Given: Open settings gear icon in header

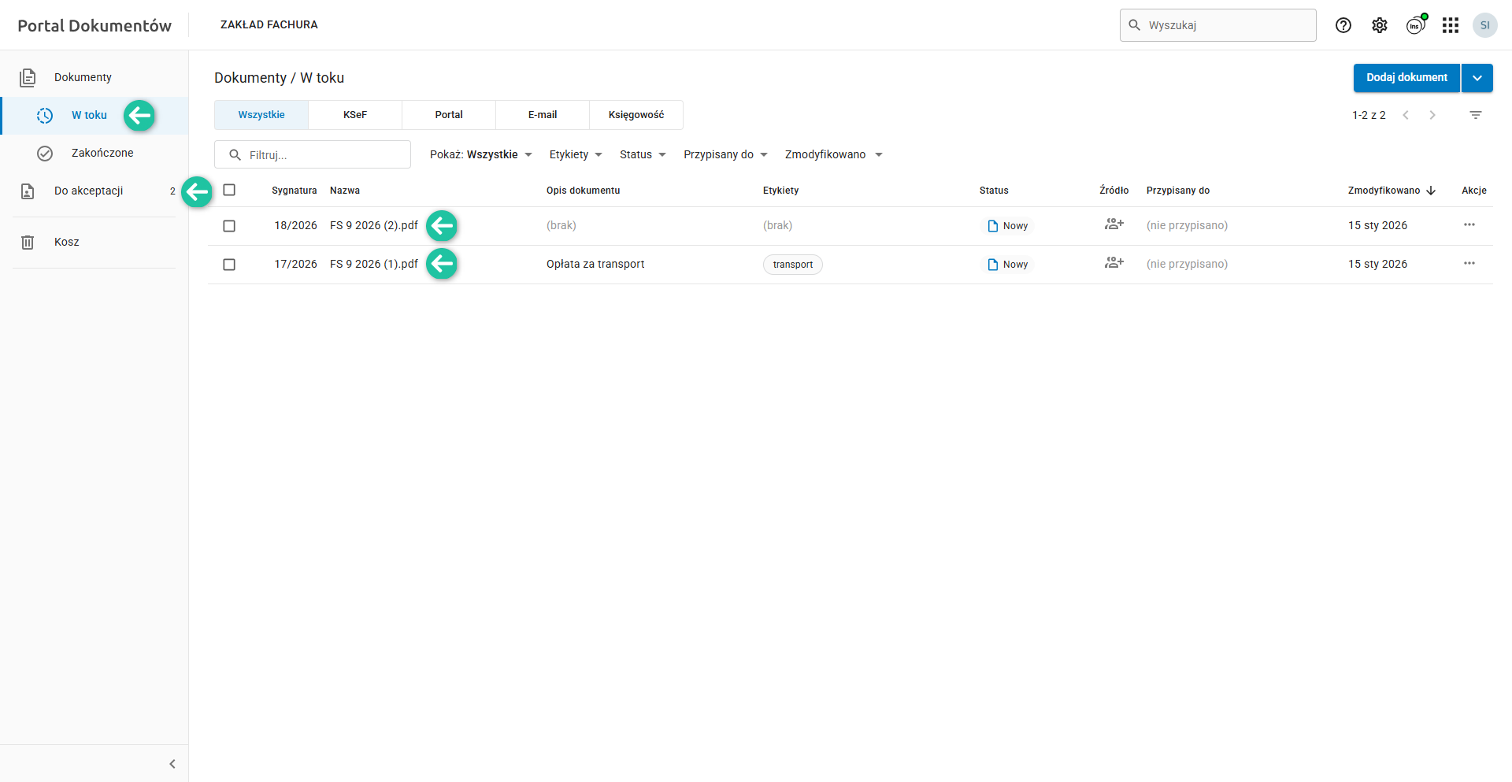Looking at the screenshot, I should point(1380,25).
